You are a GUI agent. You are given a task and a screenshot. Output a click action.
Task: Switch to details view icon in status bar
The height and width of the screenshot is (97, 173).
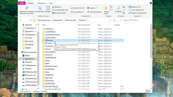(147, 91)
